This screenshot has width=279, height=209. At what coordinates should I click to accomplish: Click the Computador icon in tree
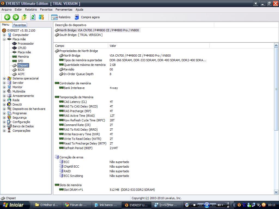coord(9,35)
